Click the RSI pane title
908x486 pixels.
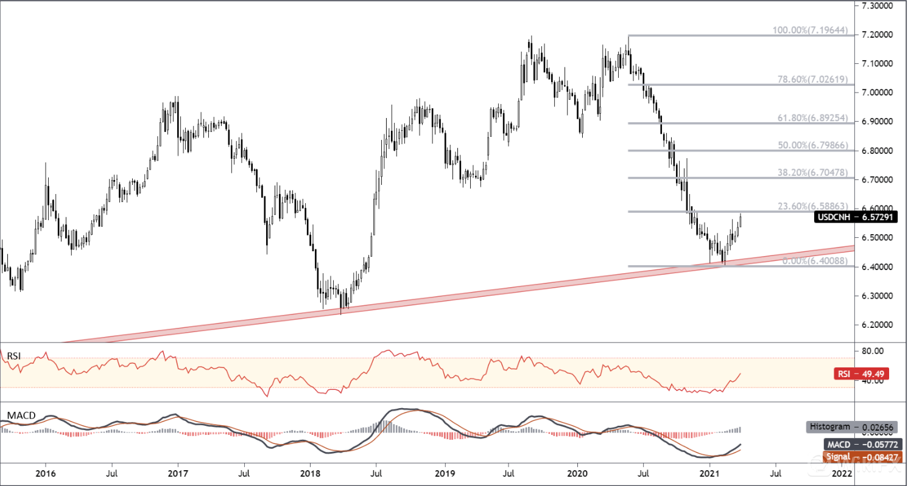tap(13, 356)
